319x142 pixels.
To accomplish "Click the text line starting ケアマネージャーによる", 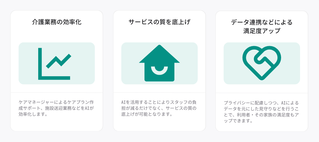I will click(56, 102).
